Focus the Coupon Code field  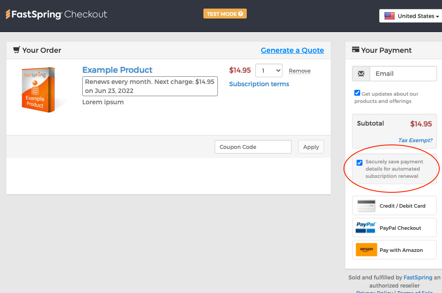[253, 147]
